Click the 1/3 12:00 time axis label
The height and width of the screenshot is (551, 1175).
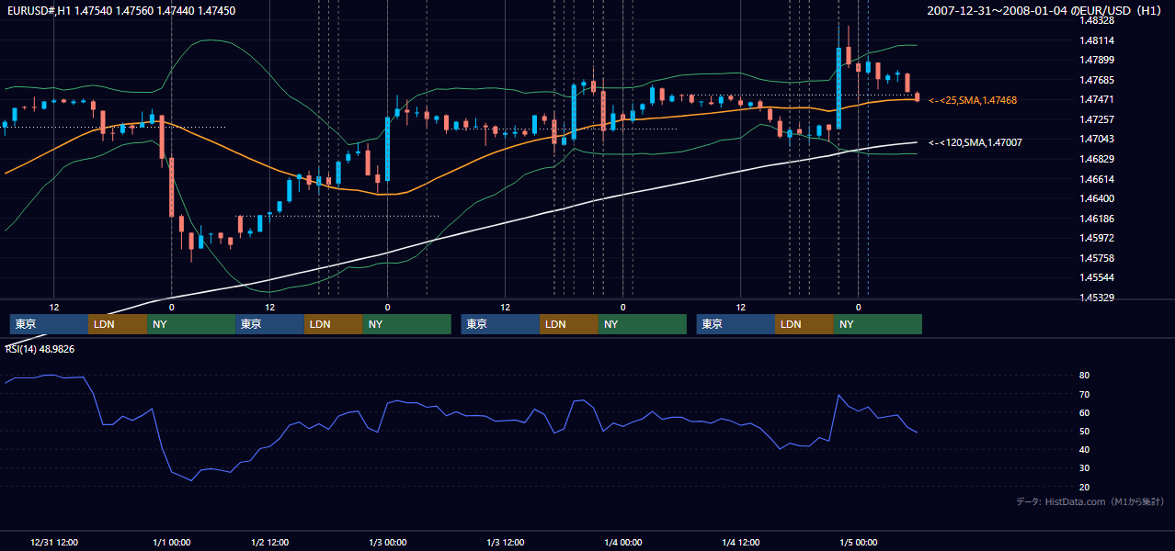click(505, 543)
